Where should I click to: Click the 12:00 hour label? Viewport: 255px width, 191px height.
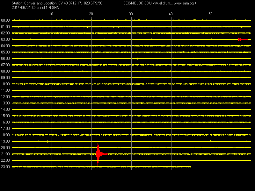(5, 97)
